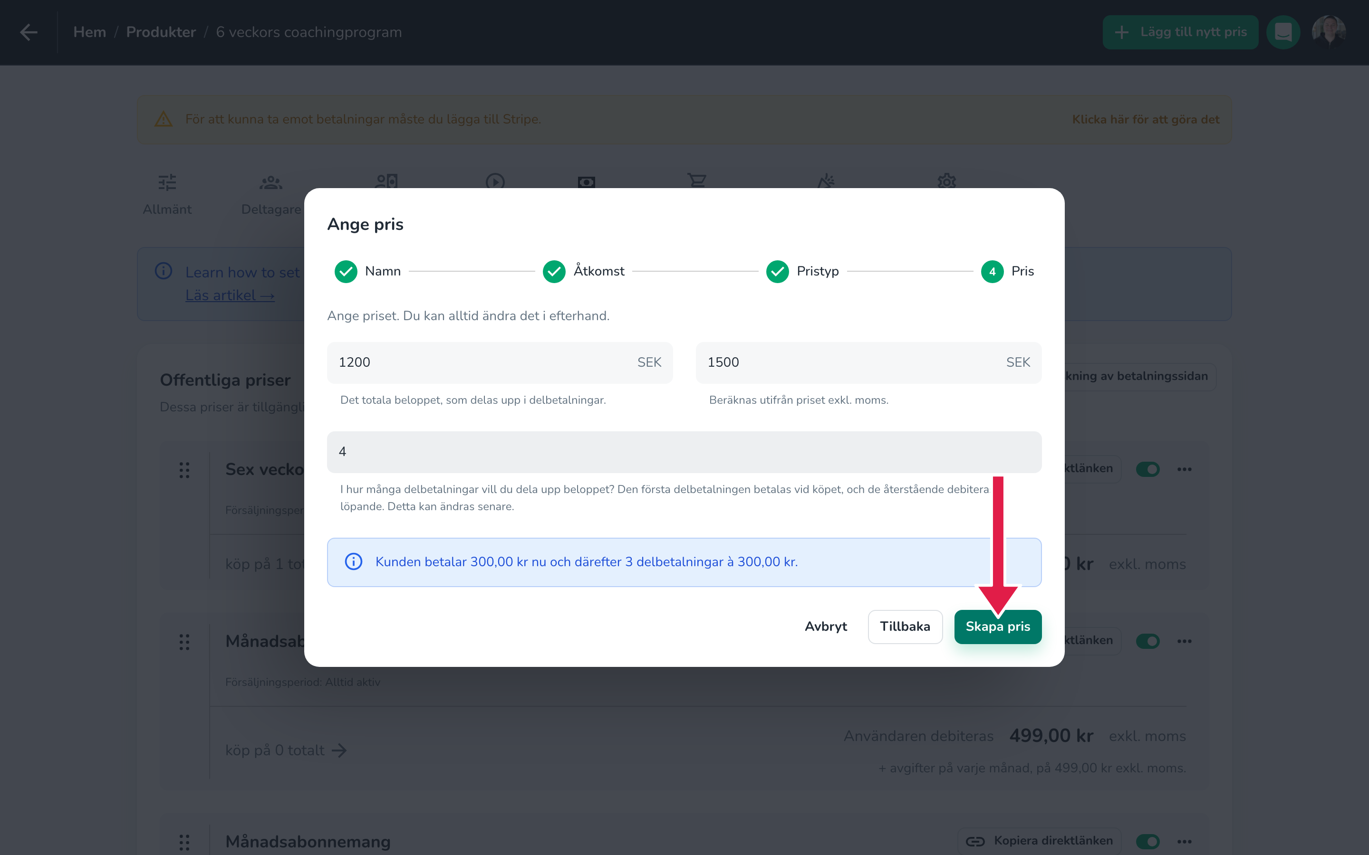1369x855 pixels.
Task: Click 'Klicka här för att göra det' link
Action: [x=1146, y=119]
